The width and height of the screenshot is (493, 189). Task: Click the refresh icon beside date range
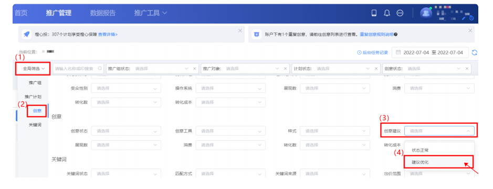(x=475, y=52)
